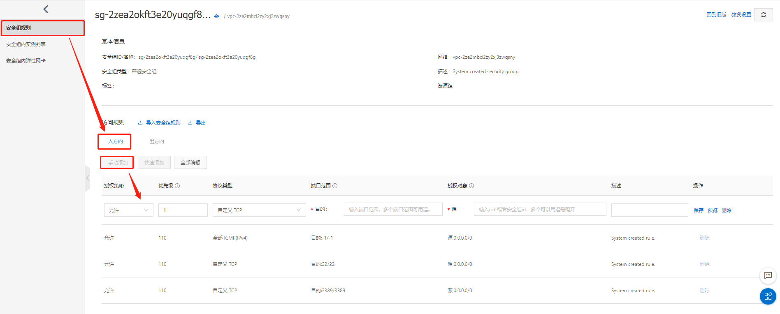
Task: Click the 目的 port range input field
Action: [x=393, y=209]
